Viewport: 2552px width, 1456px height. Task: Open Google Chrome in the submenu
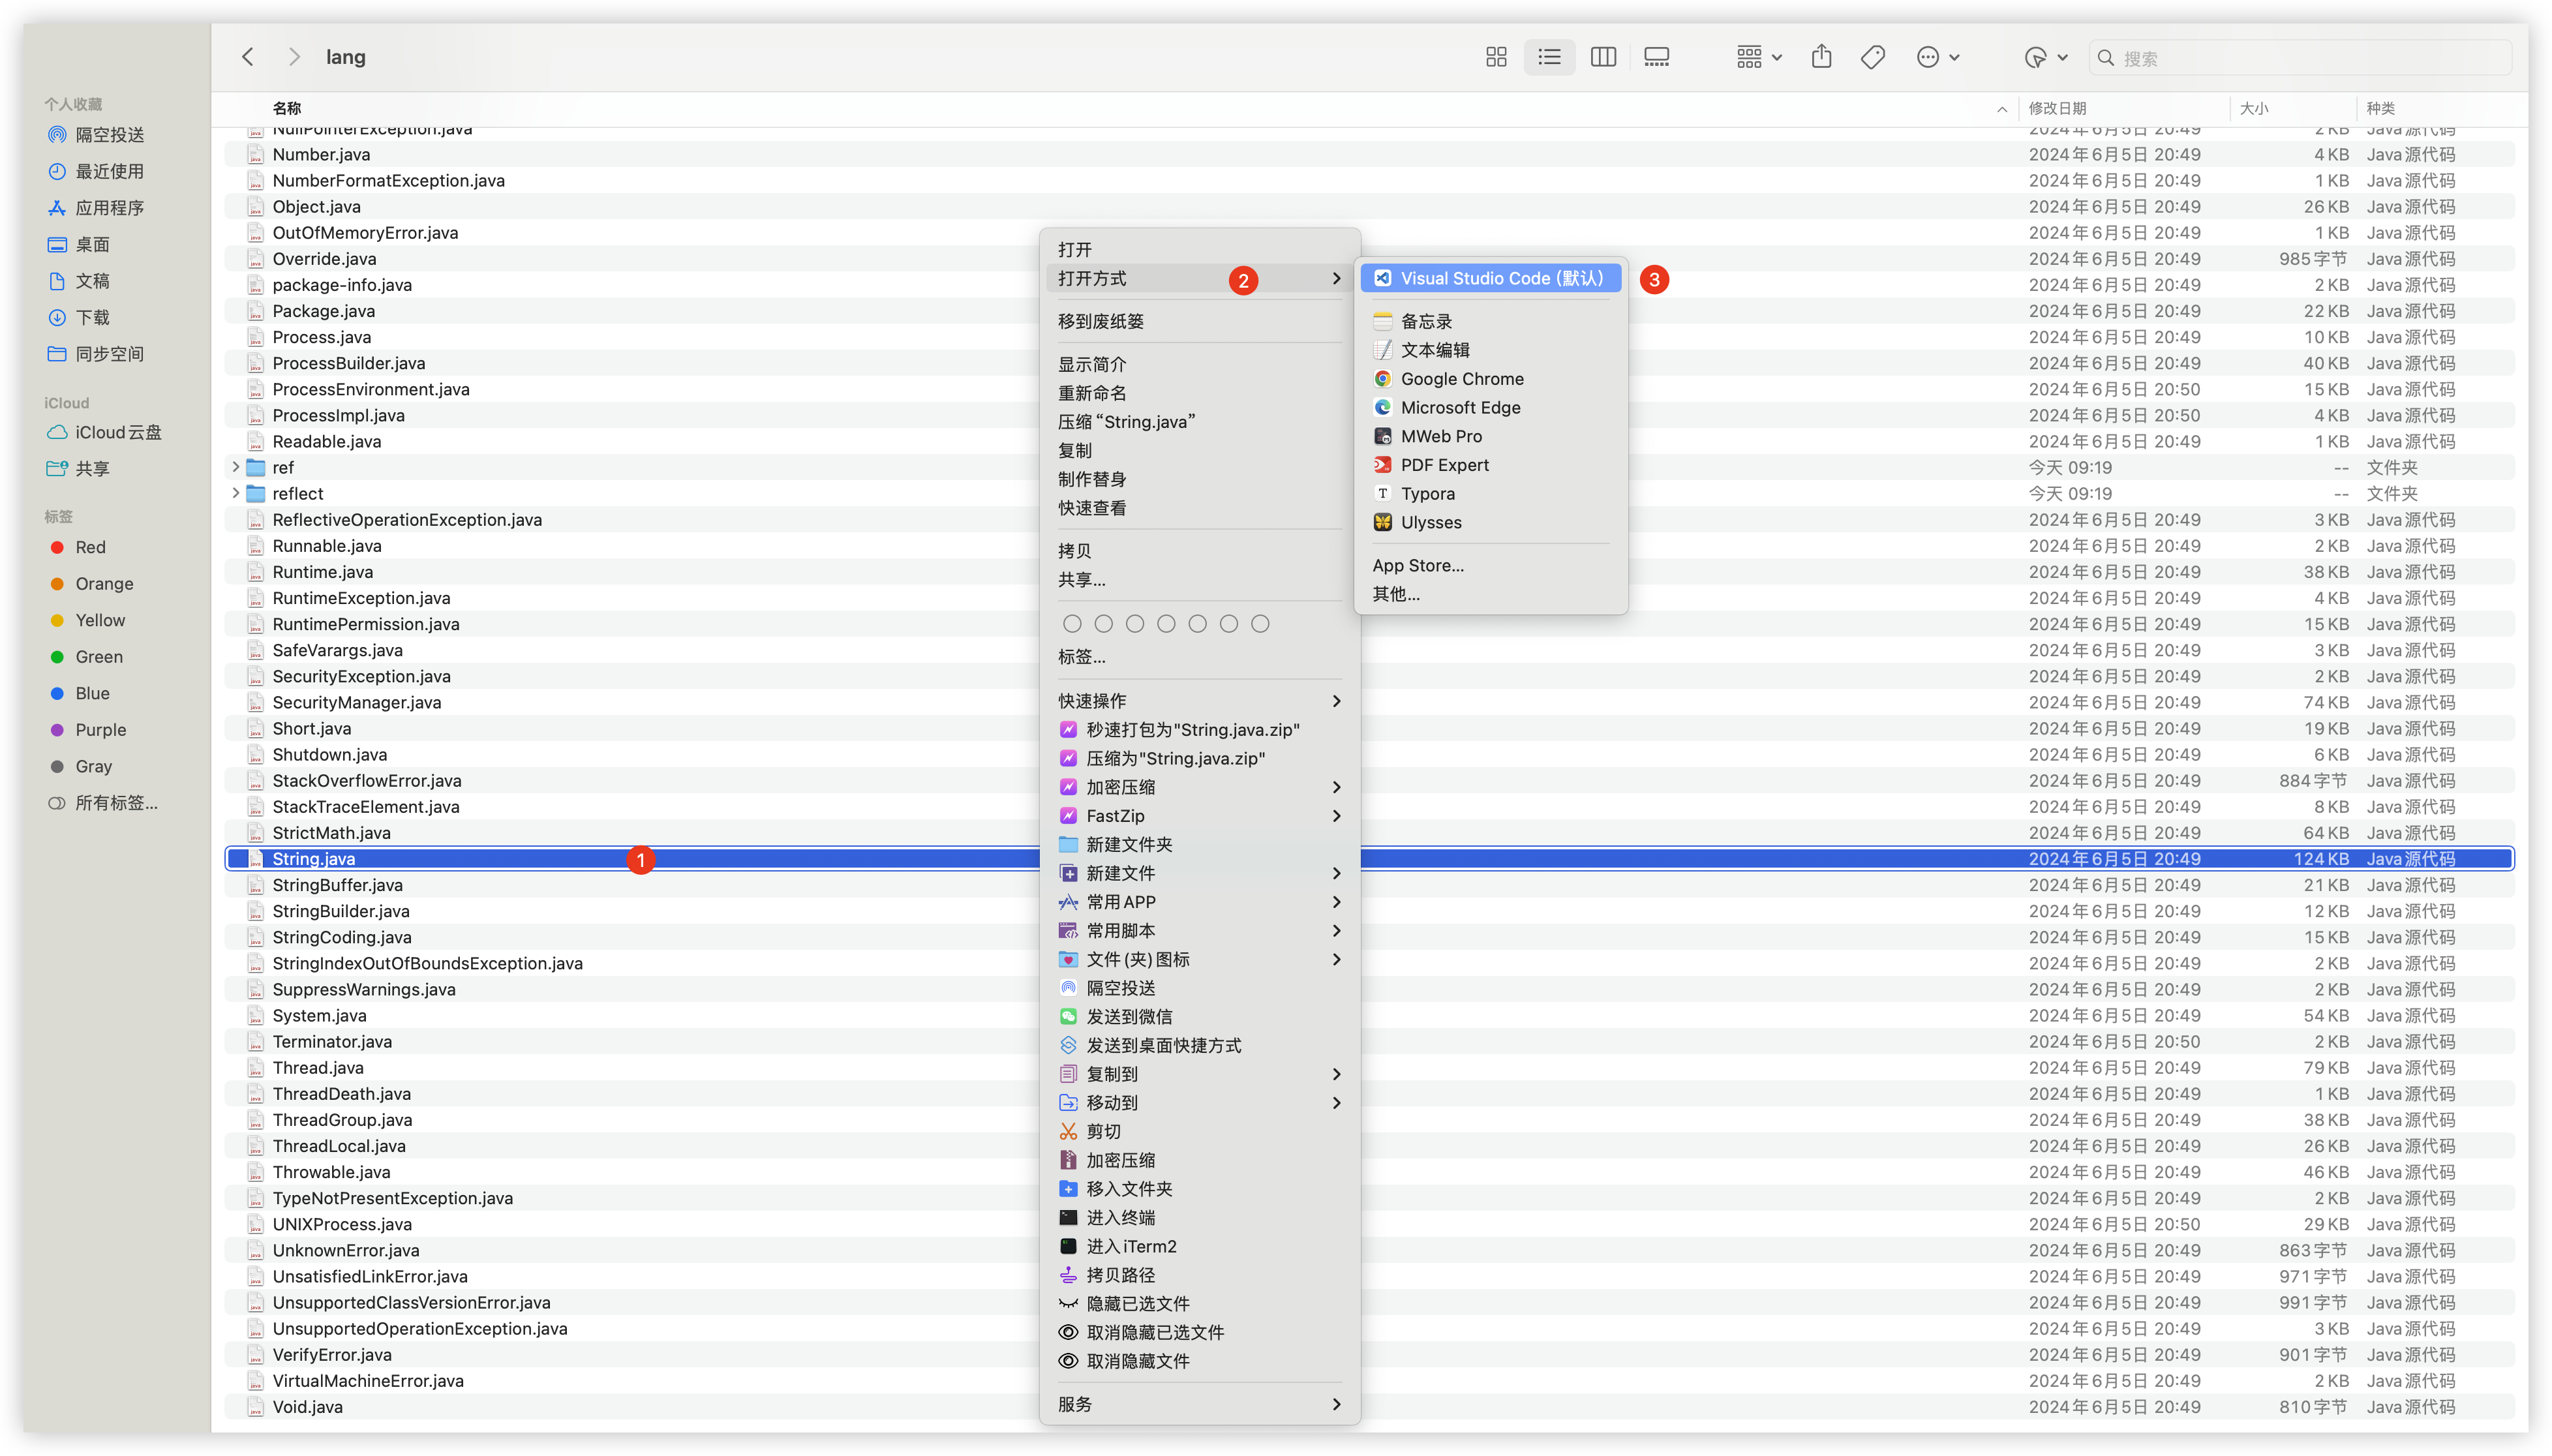click(x=1461, y=379)
